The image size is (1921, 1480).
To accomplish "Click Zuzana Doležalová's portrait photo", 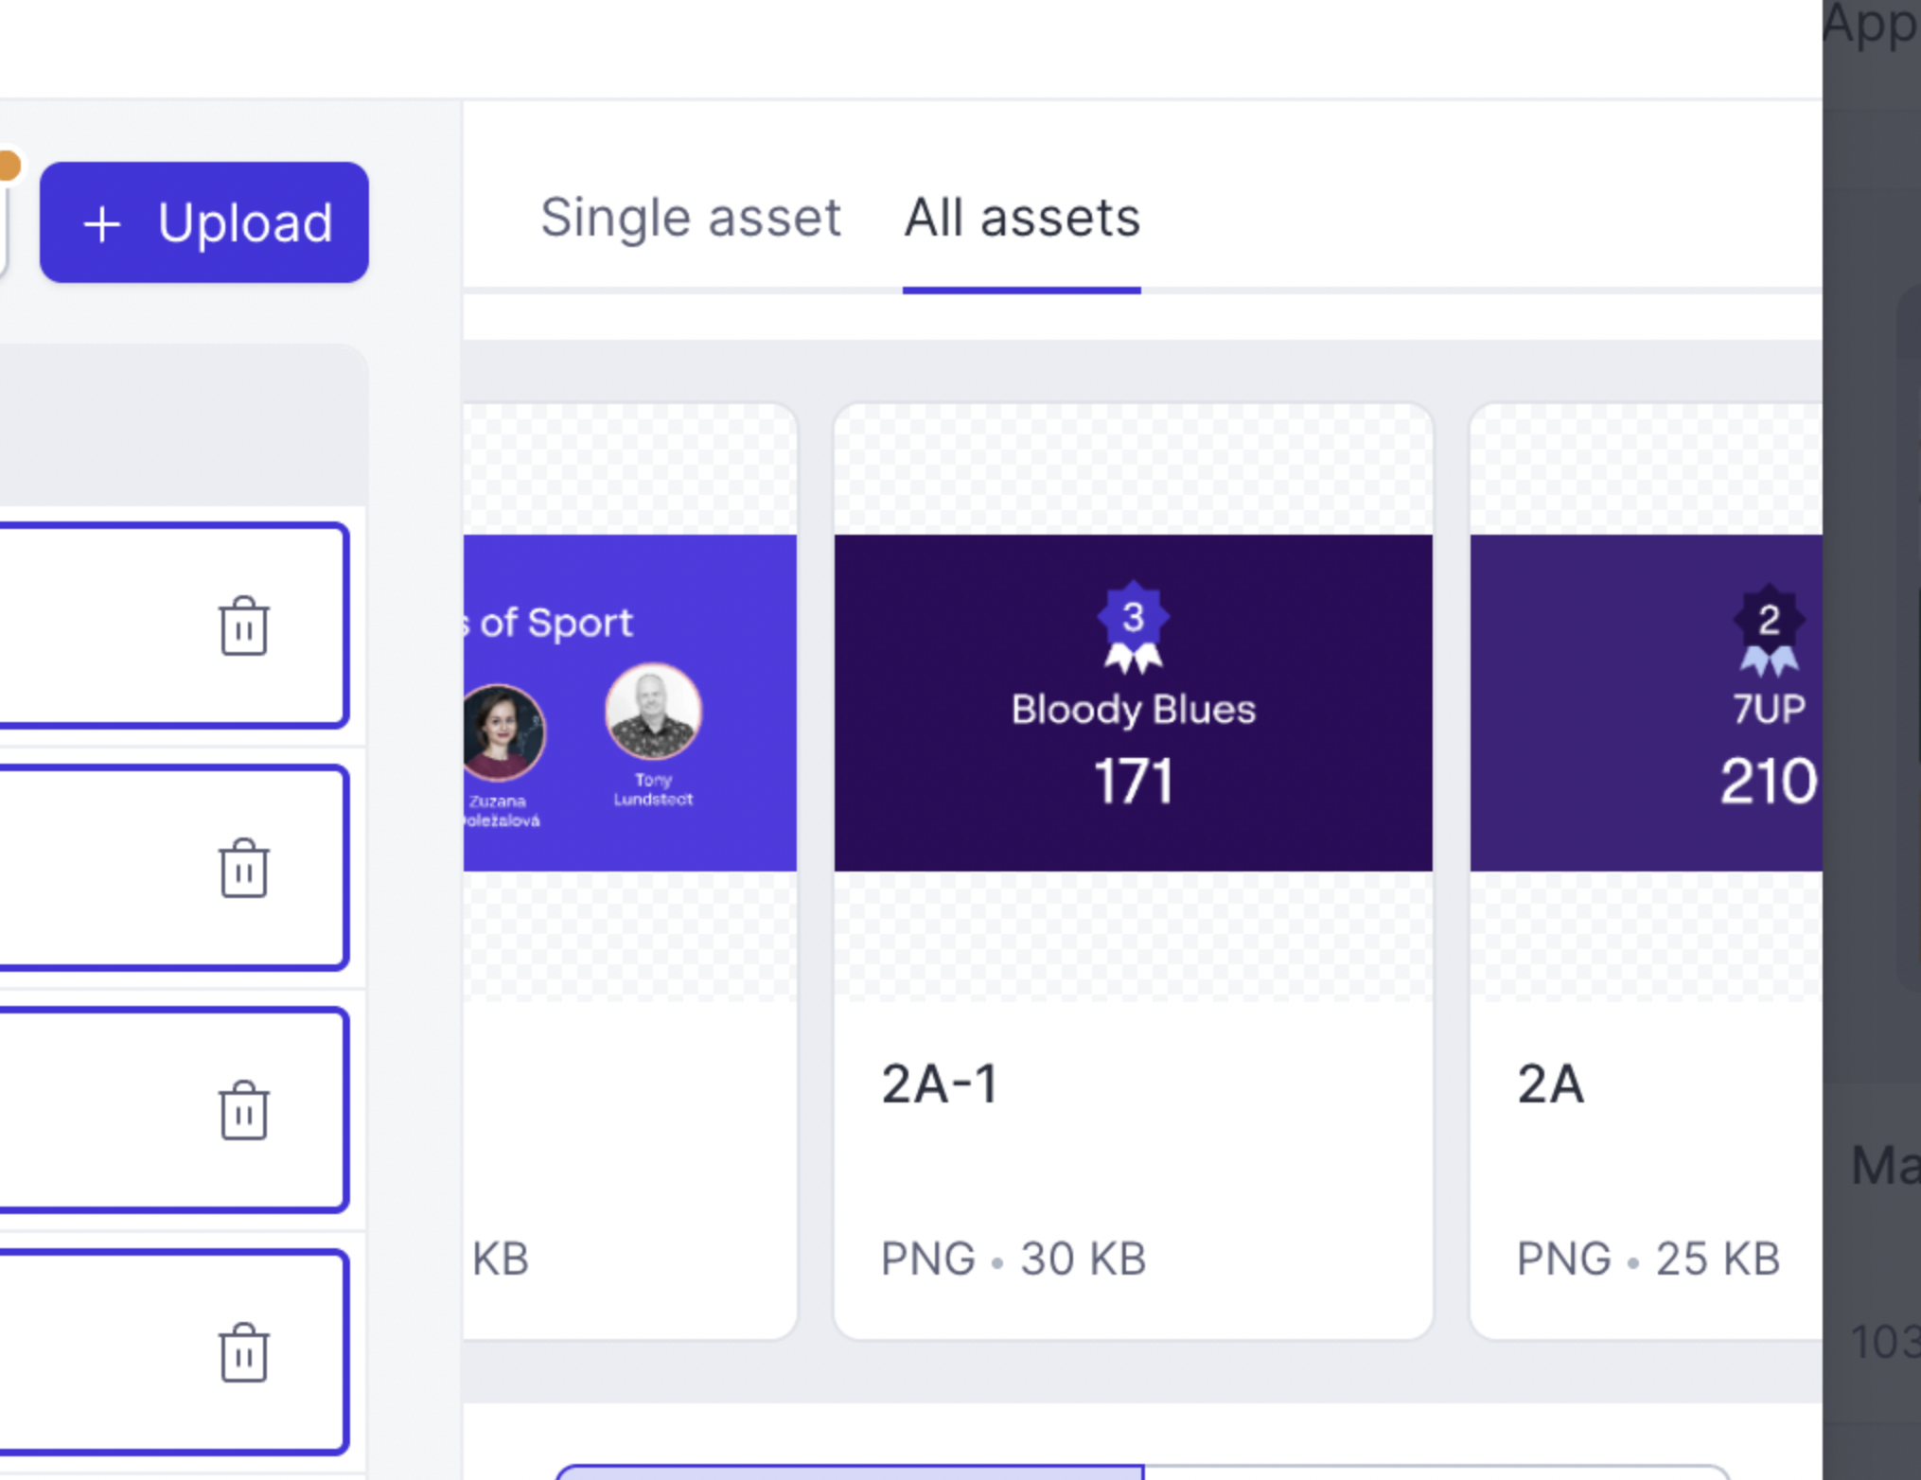I will (x=502, y=732).
